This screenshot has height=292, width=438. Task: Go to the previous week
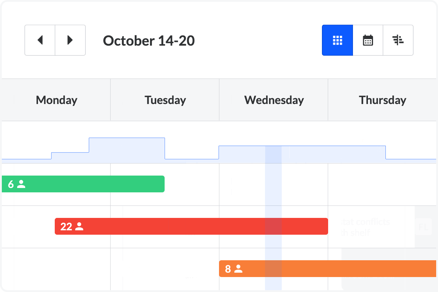(x=40, y=40)
